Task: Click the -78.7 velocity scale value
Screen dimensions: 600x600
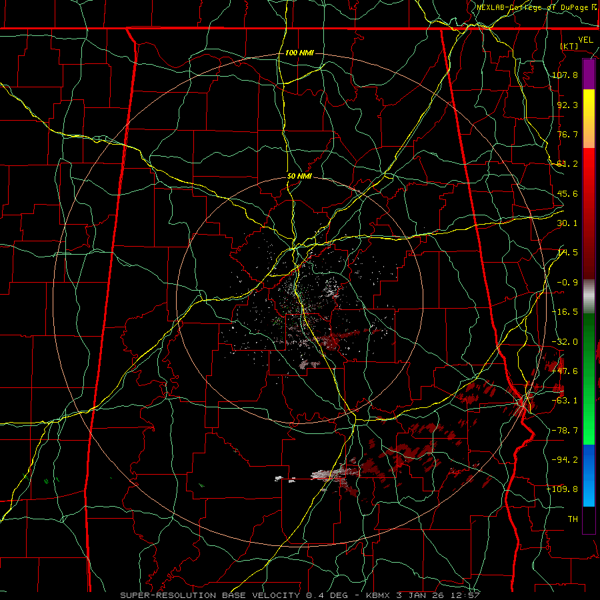Action: 565,431
